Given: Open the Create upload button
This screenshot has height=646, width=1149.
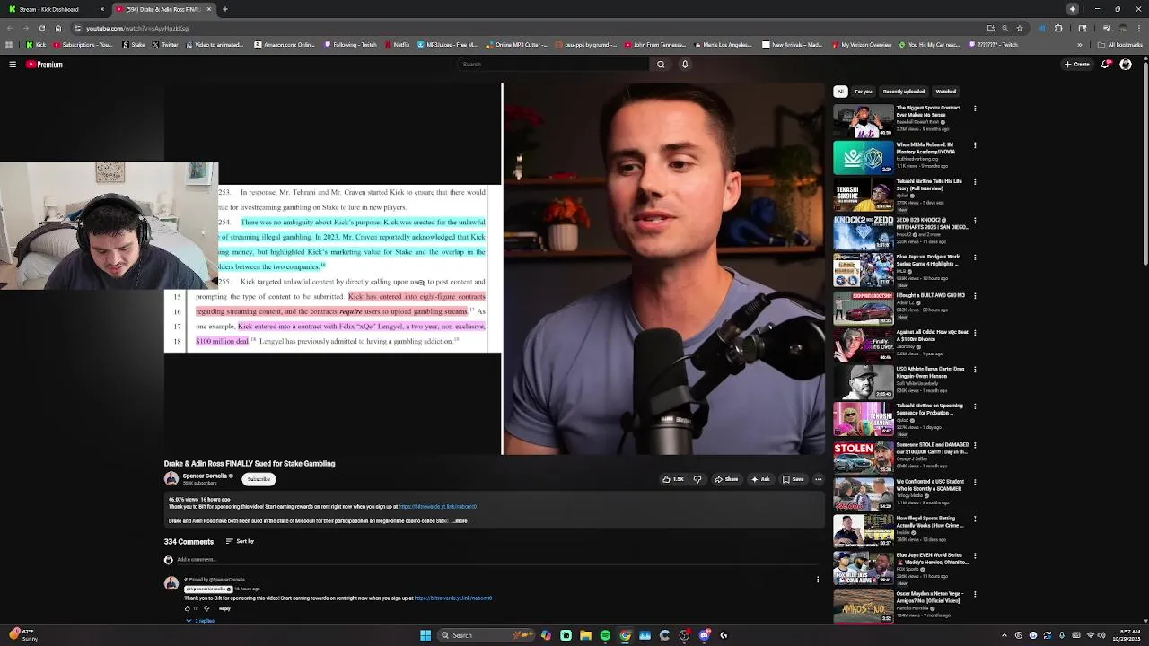Looking at the screenshot, I should [1077, 65].
